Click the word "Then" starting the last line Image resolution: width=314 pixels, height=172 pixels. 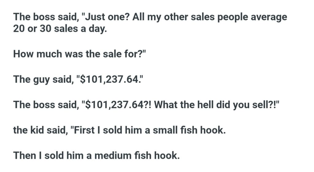click(24, 155)
